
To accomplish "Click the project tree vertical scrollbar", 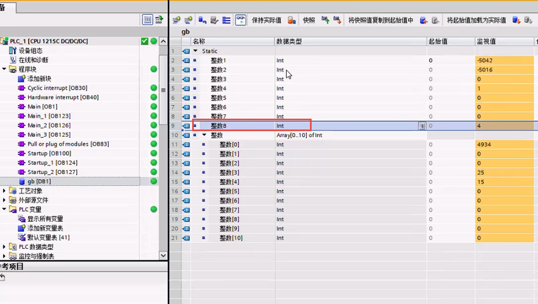I will (x=163, y=90).
